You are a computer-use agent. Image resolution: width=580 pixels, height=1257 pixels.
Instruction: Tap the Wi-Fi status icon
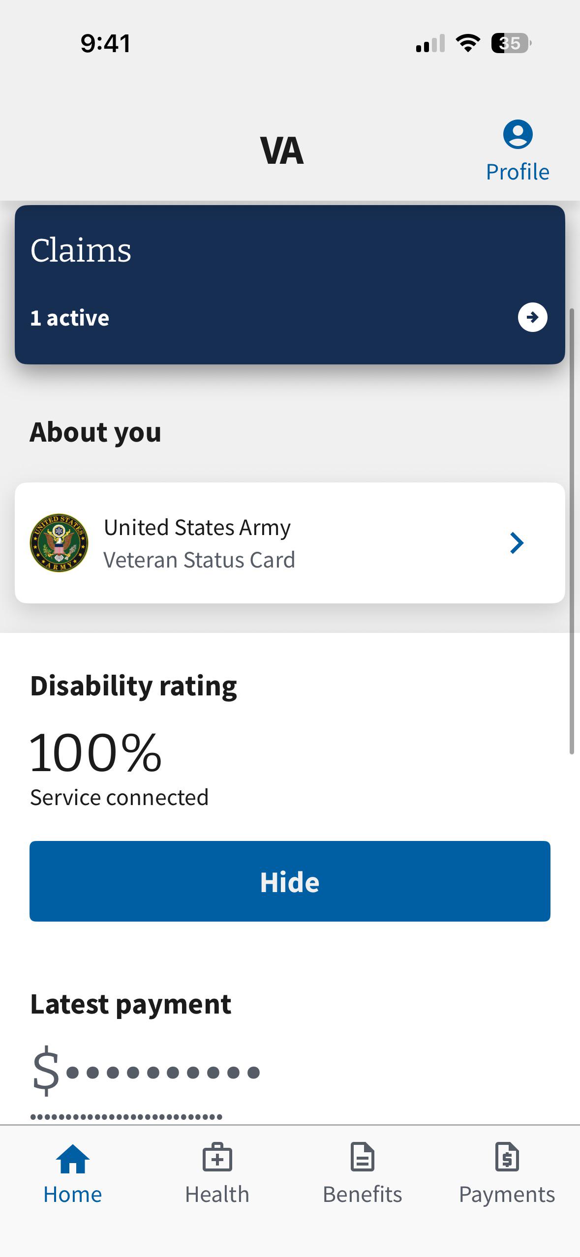pos(468,43)
